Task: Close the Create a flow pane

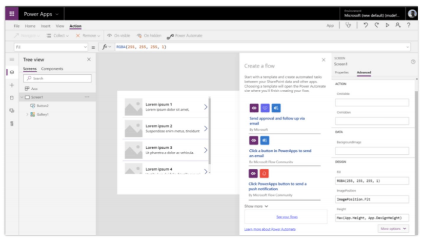Action: coord(323,60)
